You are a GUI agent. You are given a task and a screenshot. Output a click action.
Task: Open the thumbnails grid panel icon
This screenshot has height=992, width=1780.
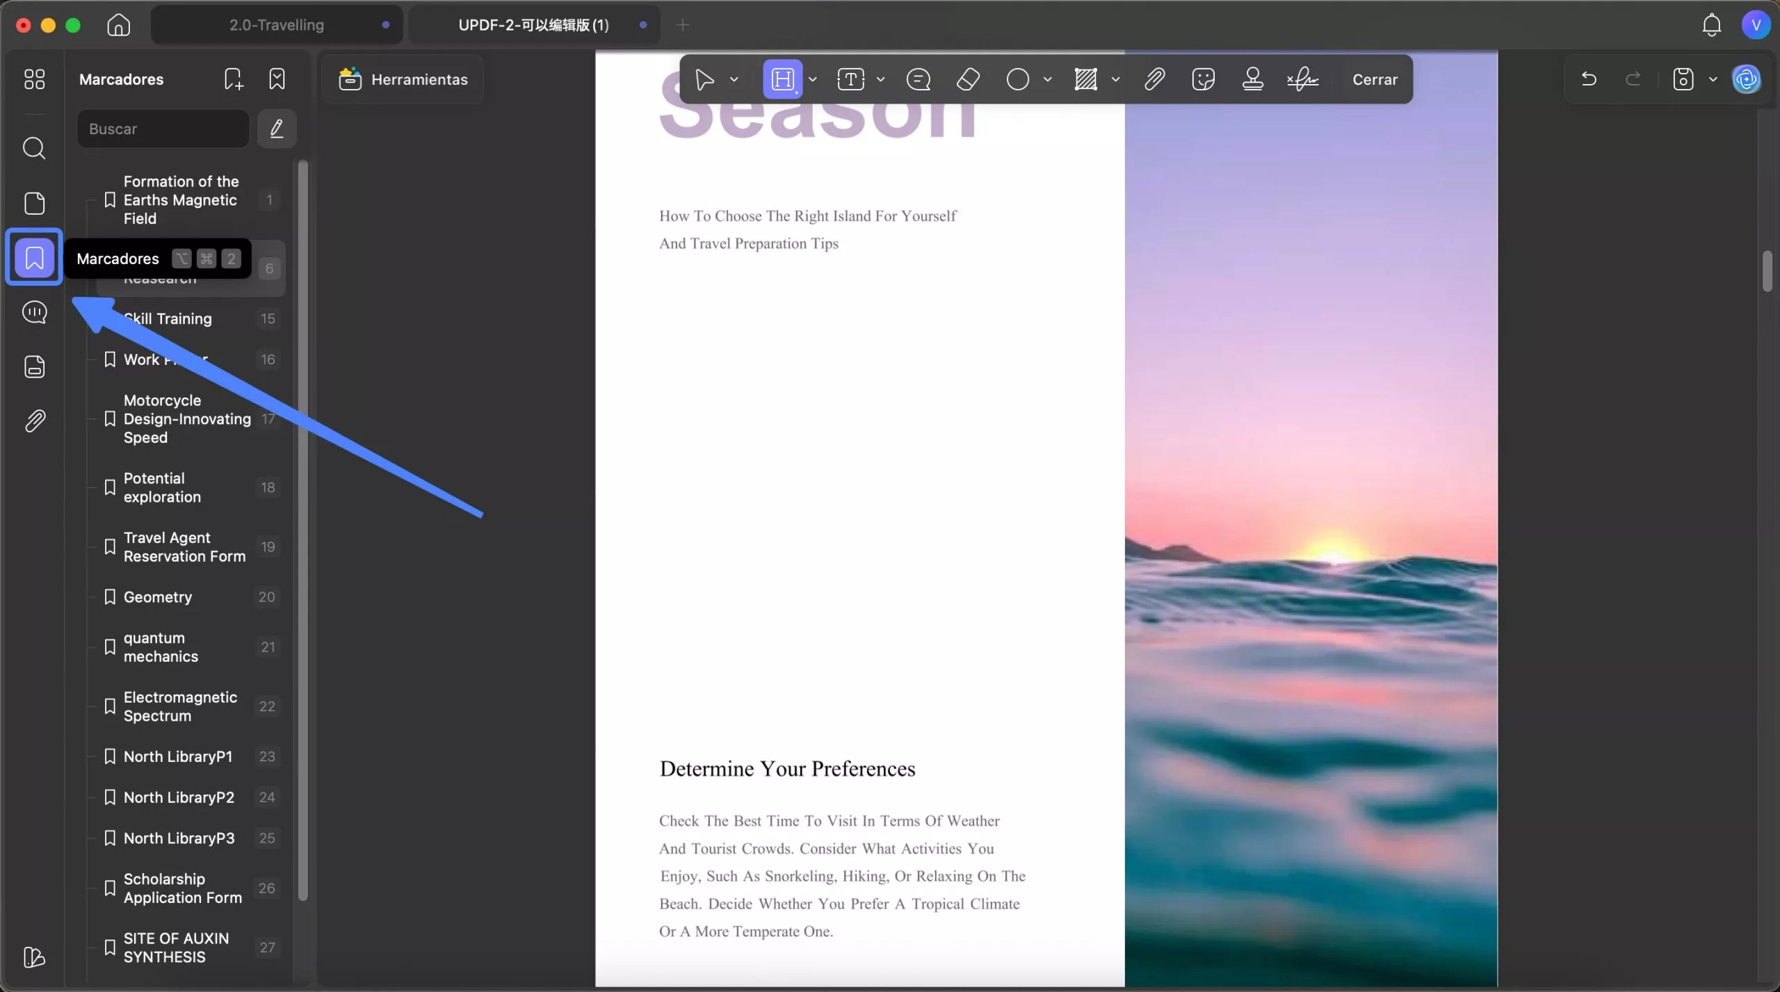click(x=34, y=79)
